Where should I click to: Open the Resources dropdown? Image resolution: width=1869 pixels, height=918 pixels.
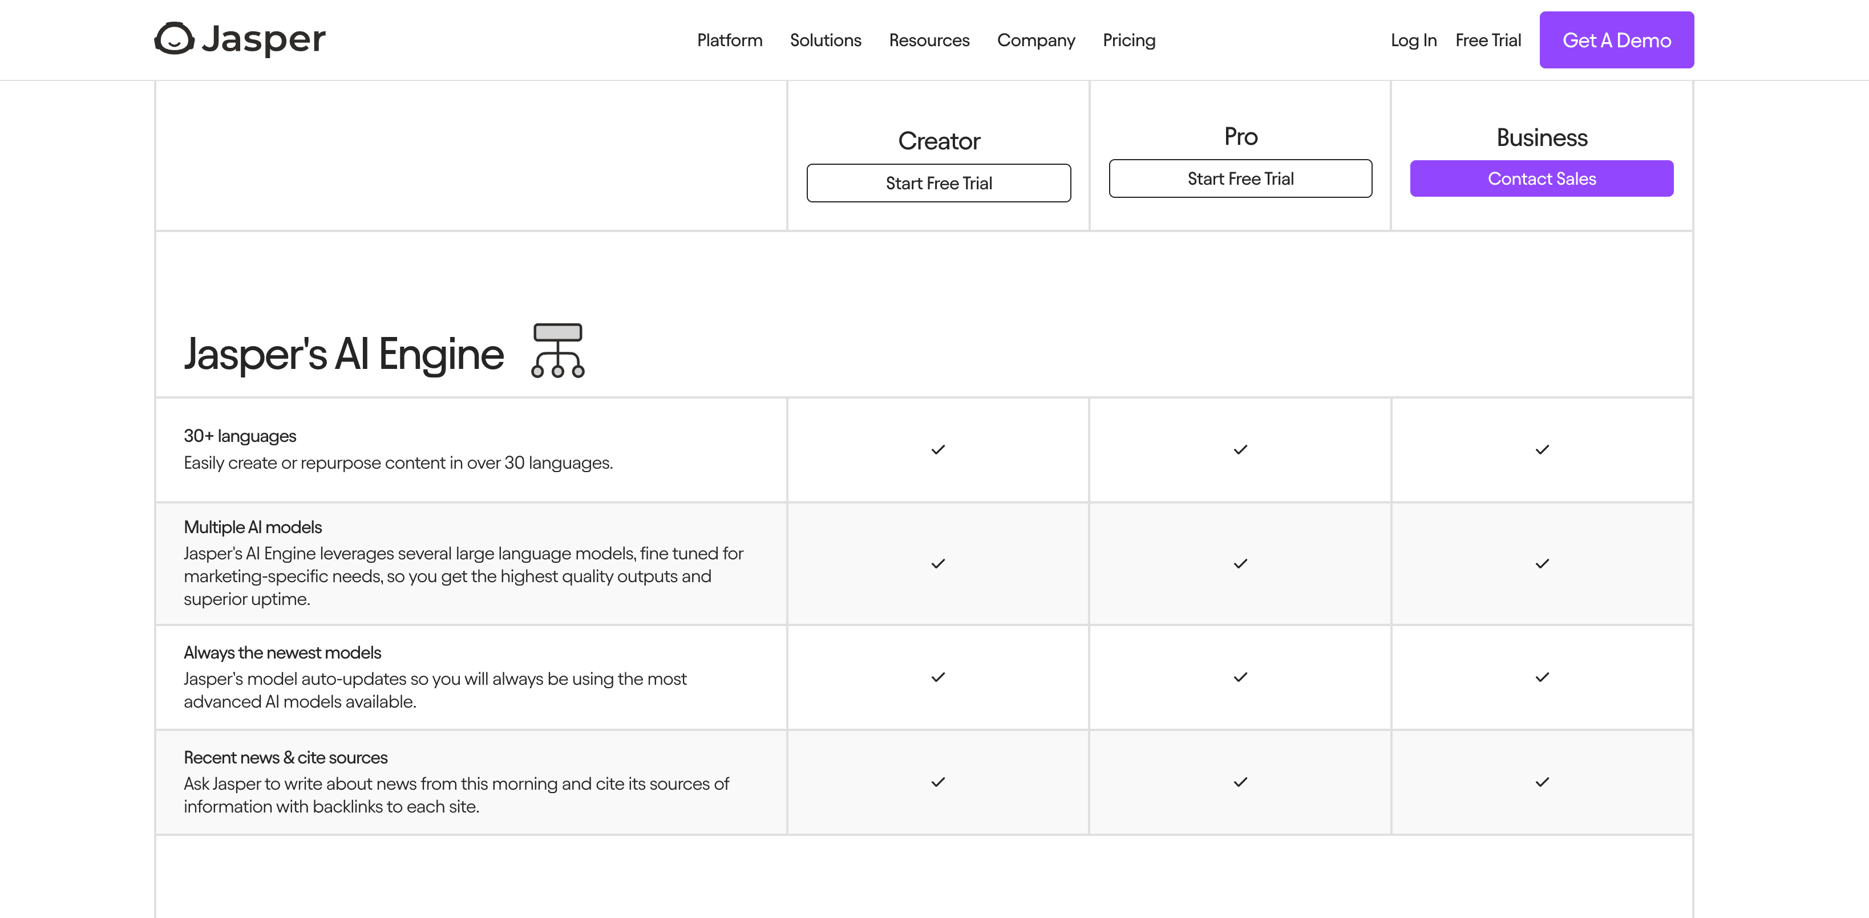[x=929, y=40]
